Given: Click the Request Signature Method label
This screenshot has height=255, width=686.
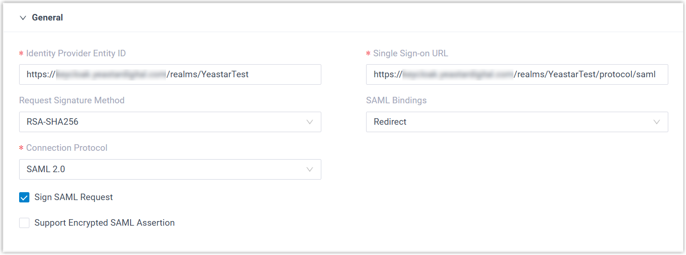Looking at the screenshot, I should (72, 101).
